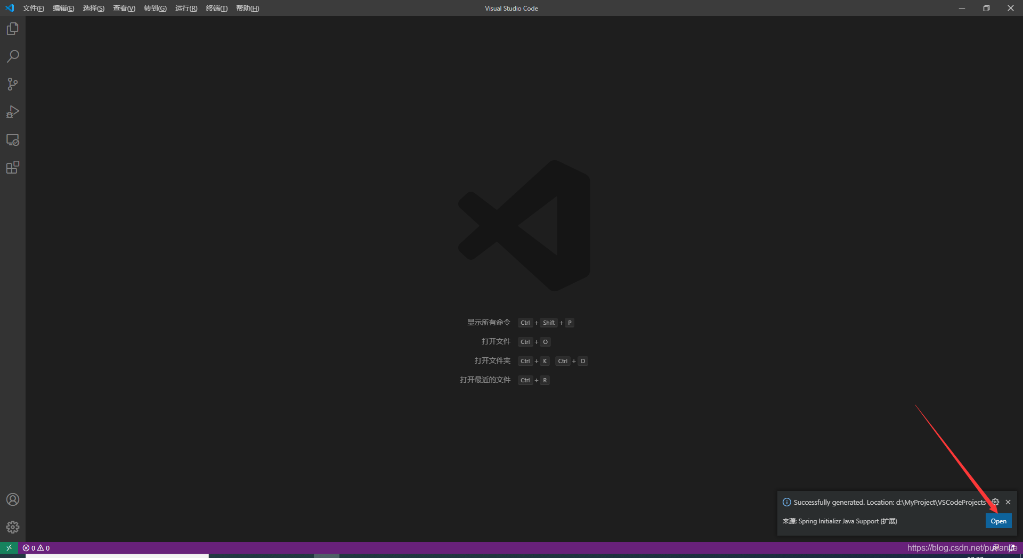The width and height of the screenshot is (1023, 558).
Task: Open the 运行(R) menu
Action: coord(186,8)
